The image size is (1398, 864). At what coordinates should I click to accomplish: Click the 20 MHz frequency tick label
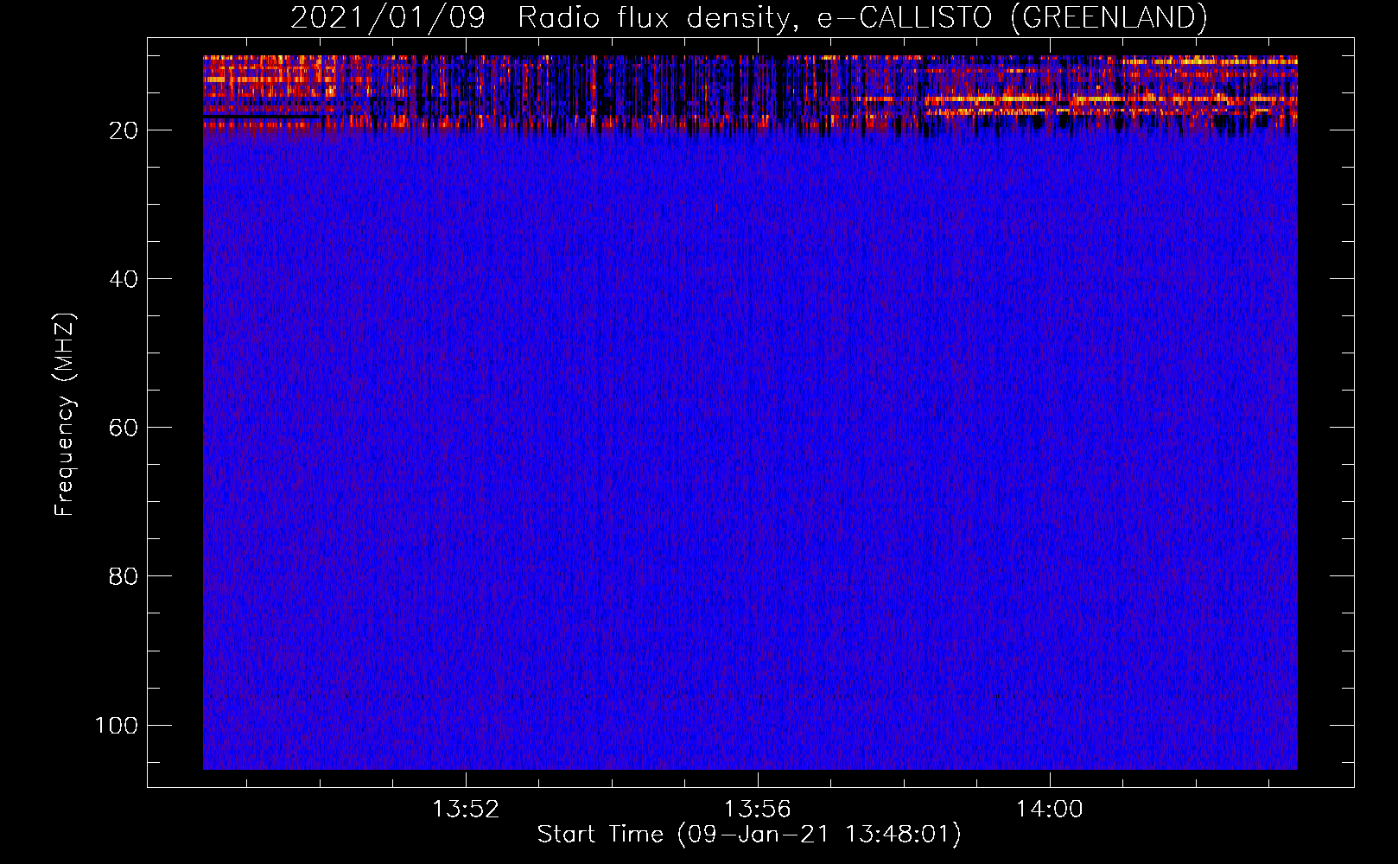pyautogui.click(x=124, y=130)
